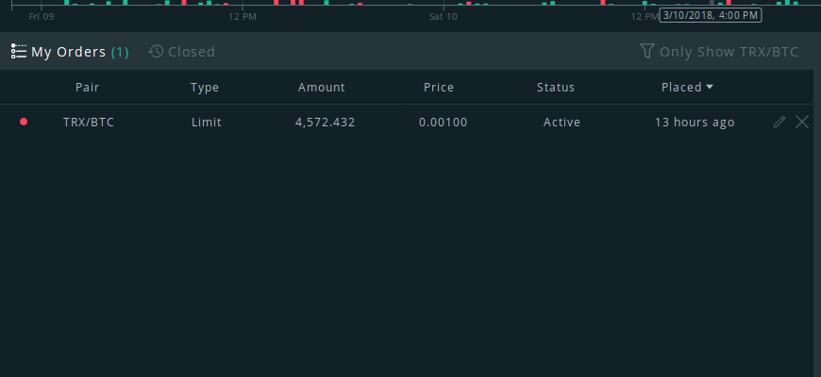Sort orders by Type column

click(x=205, y=88)
